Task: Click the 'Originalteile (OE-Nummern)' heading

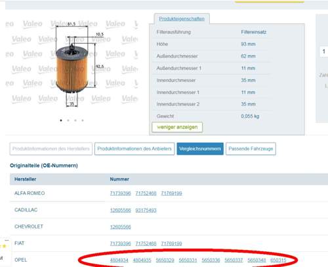Action: pos(44,166)
